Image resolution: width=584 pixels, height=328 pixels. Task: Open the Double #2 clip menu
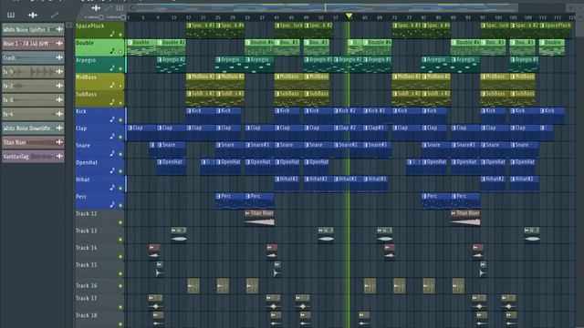160,43
